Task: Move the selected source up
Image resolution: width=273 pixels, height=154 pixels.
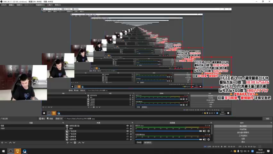Action: [80, 143]
